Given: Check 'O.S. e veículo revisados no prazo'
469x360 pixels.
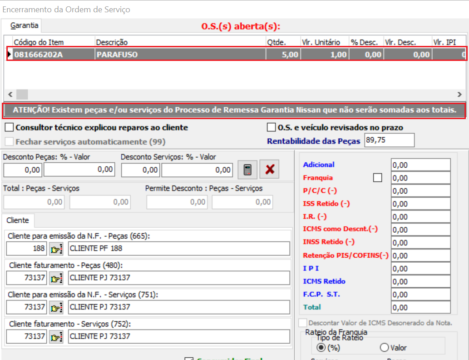Looking at the screenshot, I should 272,127.
